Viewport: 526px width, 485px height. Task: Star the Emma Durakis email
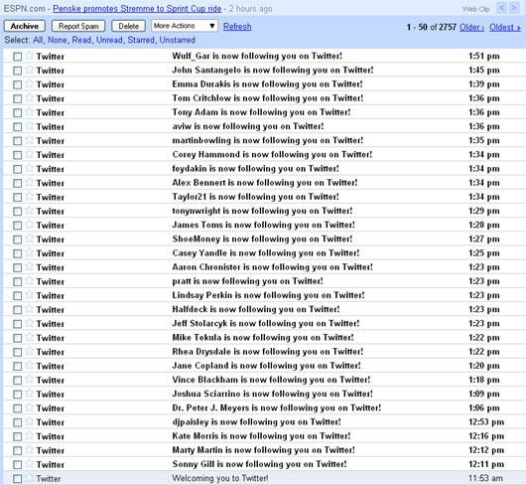30,83
